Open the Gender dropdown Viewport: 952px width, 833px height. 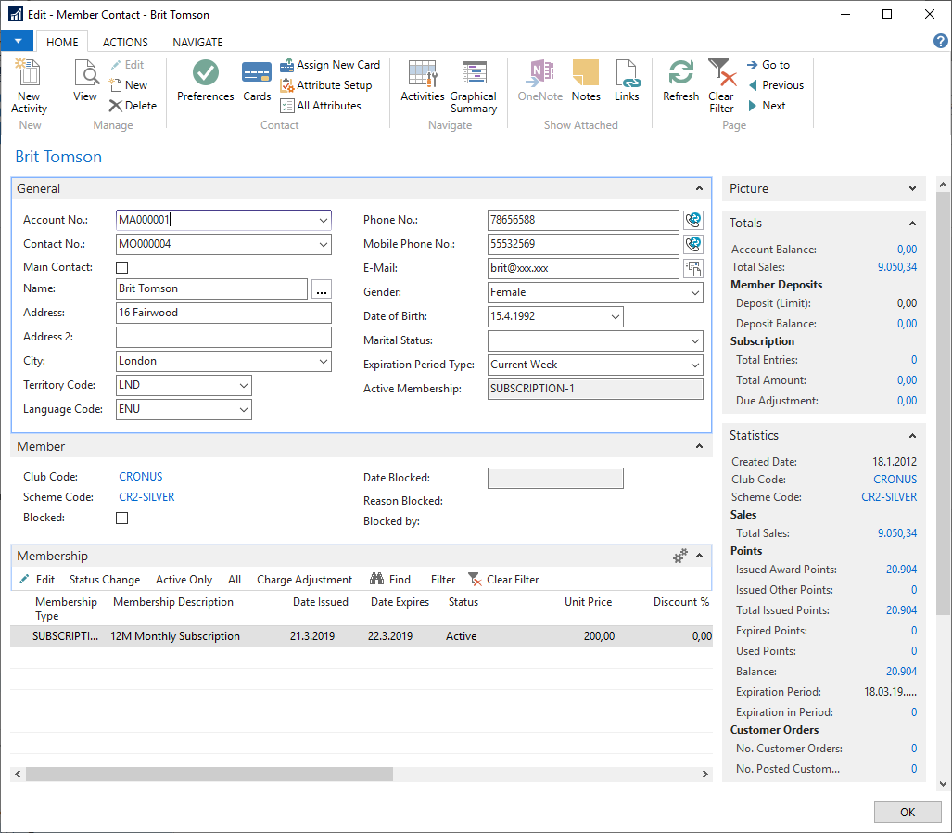coord(695,292)
